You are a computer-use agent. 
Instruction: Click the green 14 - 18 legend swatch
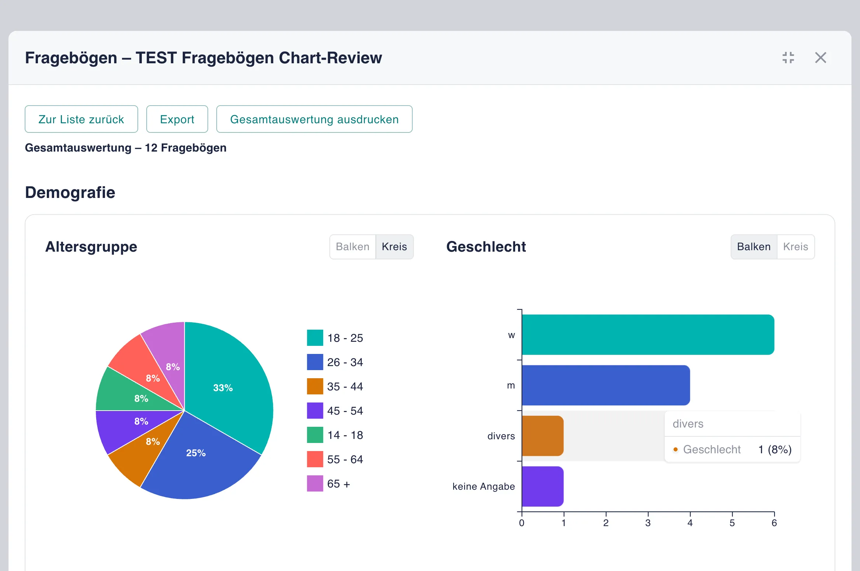coord(315,435)
